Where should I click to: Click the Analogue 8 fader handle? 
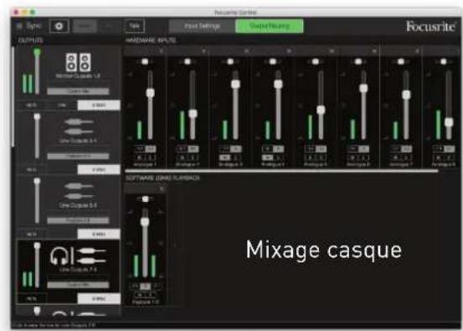(x=449, y=122)
